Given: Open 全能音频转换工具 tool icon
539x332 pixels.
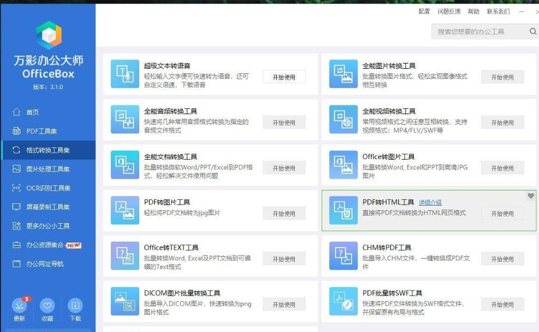Looking at the screenshot, I should pyautogui.click(x=125, y=119).
